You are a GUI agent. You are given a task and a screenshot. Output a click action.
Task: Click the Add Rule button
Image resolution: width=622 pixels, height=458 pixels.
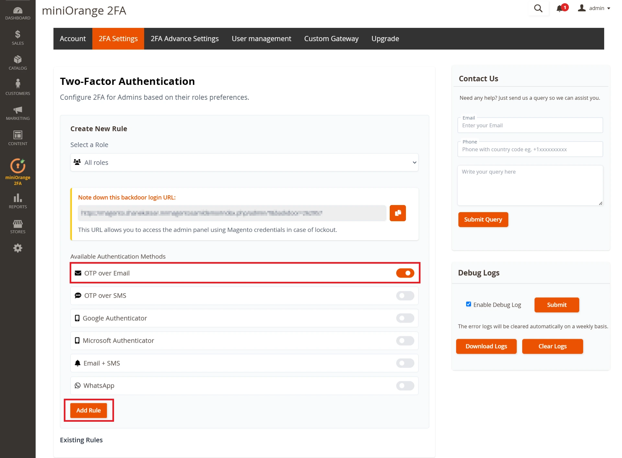[x=88, y=410]
